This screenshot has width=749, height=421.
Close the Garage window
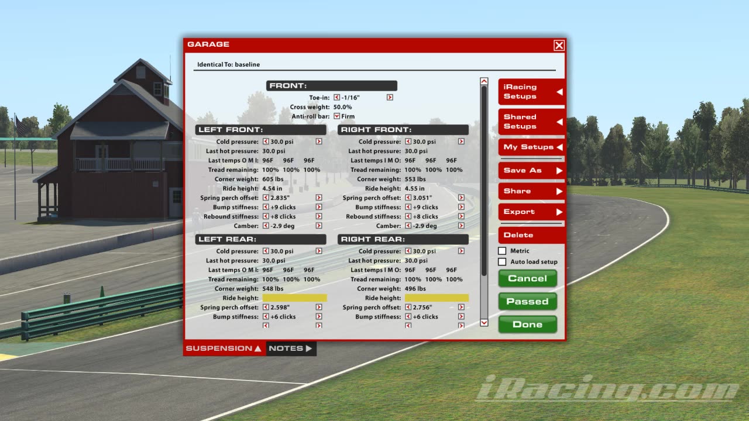point(559,46)
